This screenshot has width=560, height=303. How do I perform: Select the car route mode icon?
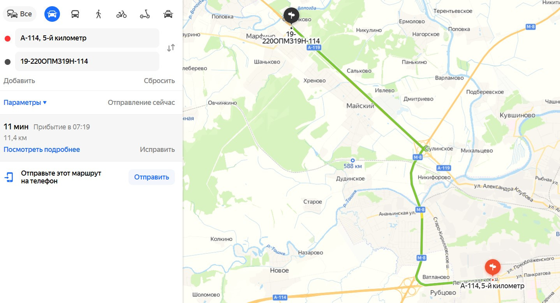tap(52, 14)
